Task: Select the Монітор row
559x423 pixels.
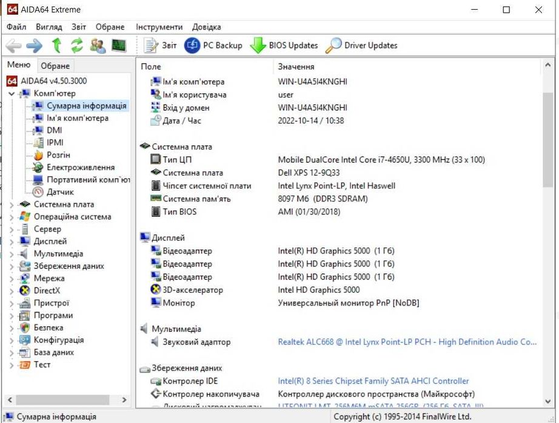Action: [x=339, y=303]
